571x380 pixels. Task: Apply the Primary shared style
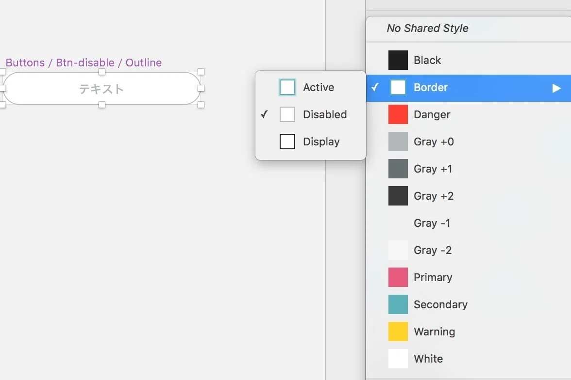(469, 277)
